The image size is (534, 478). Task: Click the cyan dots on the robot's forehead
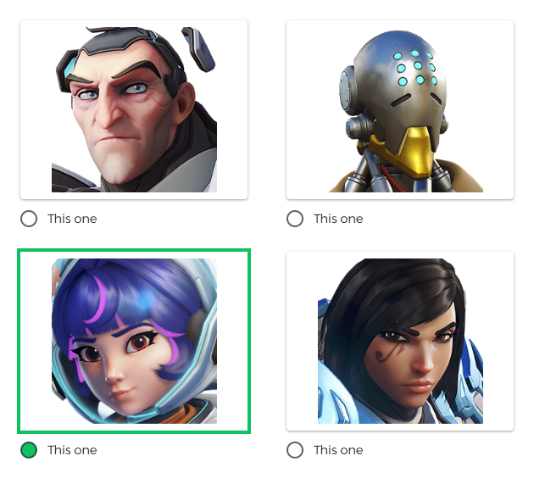point(416,68)
